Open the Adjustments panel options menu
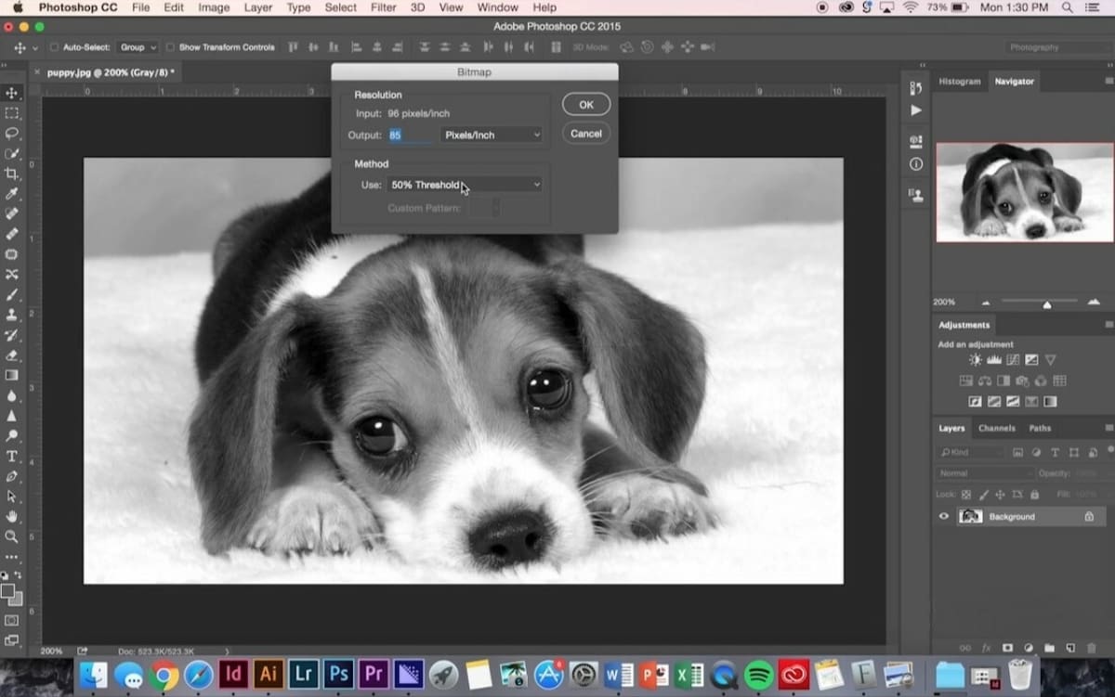1115x697 pixels. point(1108,325)
